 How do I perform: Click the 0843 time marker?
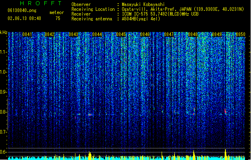73,34
